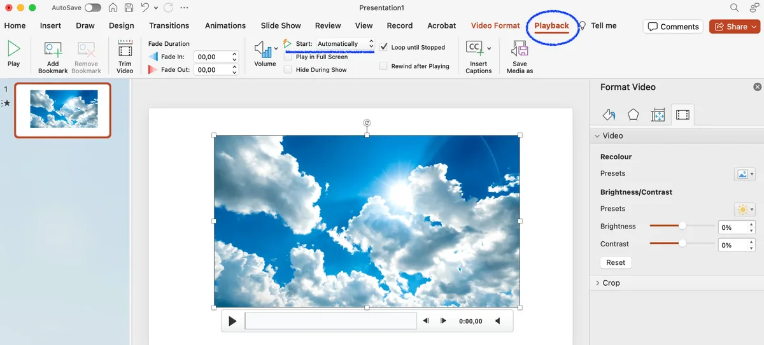
Task: Select the Video filmstrip tab icon
Action: [683, 115]
